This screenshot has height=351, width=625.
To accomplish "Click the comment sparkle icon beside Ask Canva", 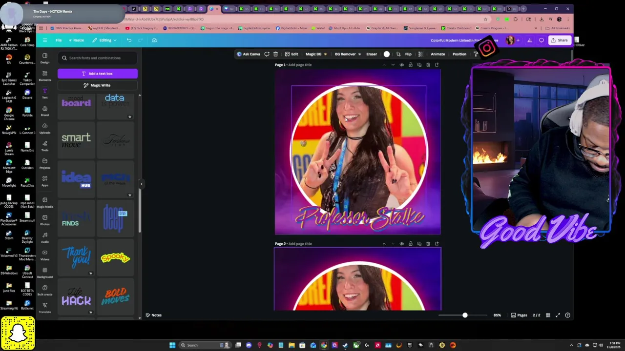I will [x=267, y=54].
